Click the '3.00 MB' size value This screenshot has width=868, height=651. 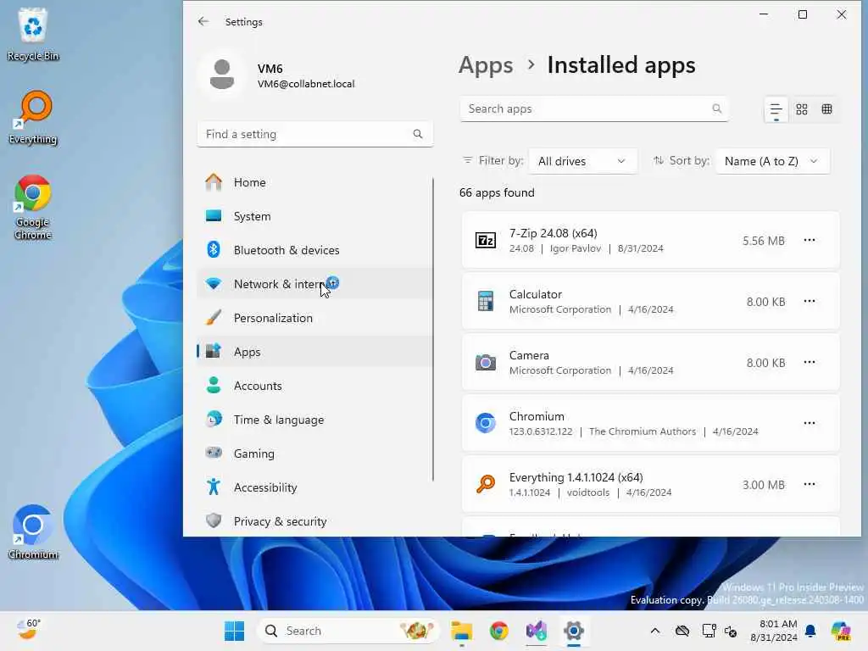click(764, 485)
